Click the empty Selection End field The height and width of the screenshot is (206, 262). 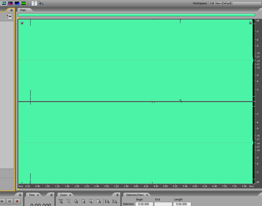tap(163, 204)
